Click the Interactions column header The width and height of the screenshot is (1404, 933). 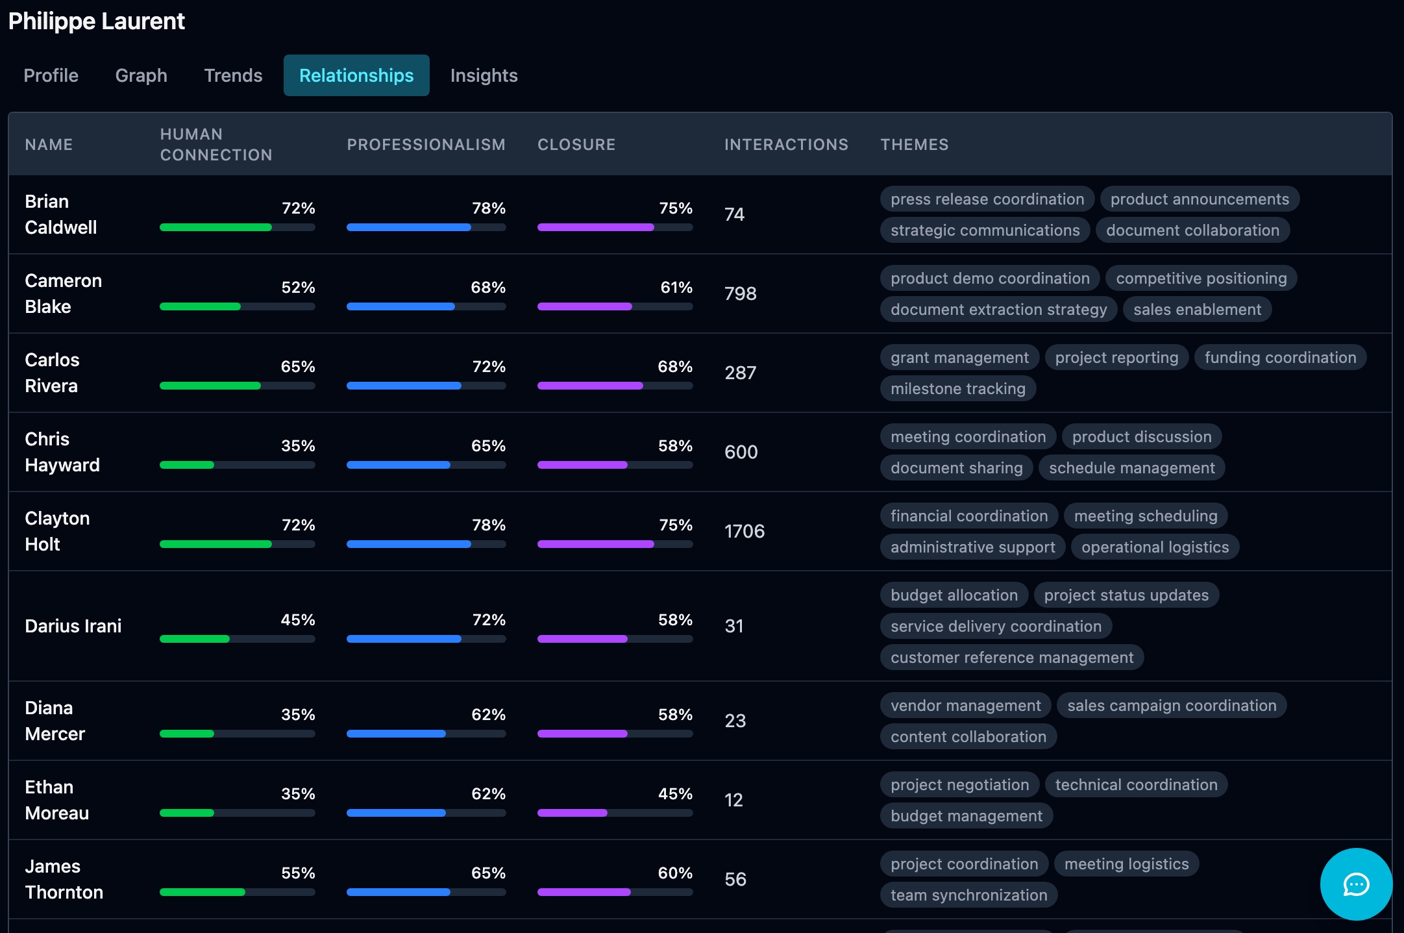pos(786,144)
